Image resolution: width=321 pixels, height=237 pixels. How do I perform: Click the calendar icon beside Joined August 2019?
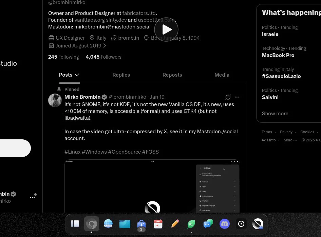point(51,45)
